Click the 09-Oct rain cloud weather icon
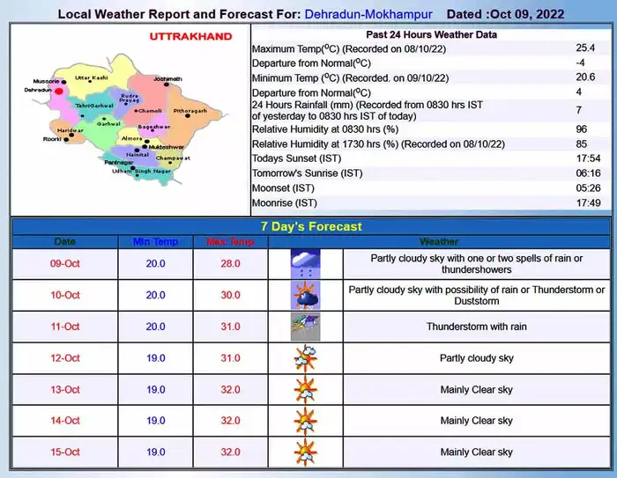 305,263
